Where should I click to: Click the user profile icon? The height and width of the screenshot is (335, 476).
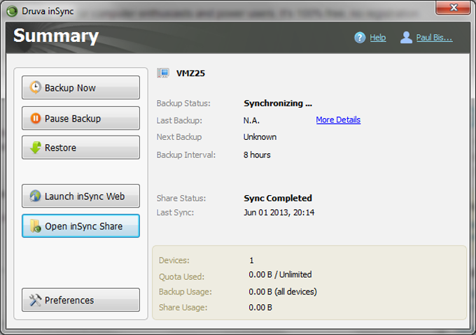click(x=406, y=37)
